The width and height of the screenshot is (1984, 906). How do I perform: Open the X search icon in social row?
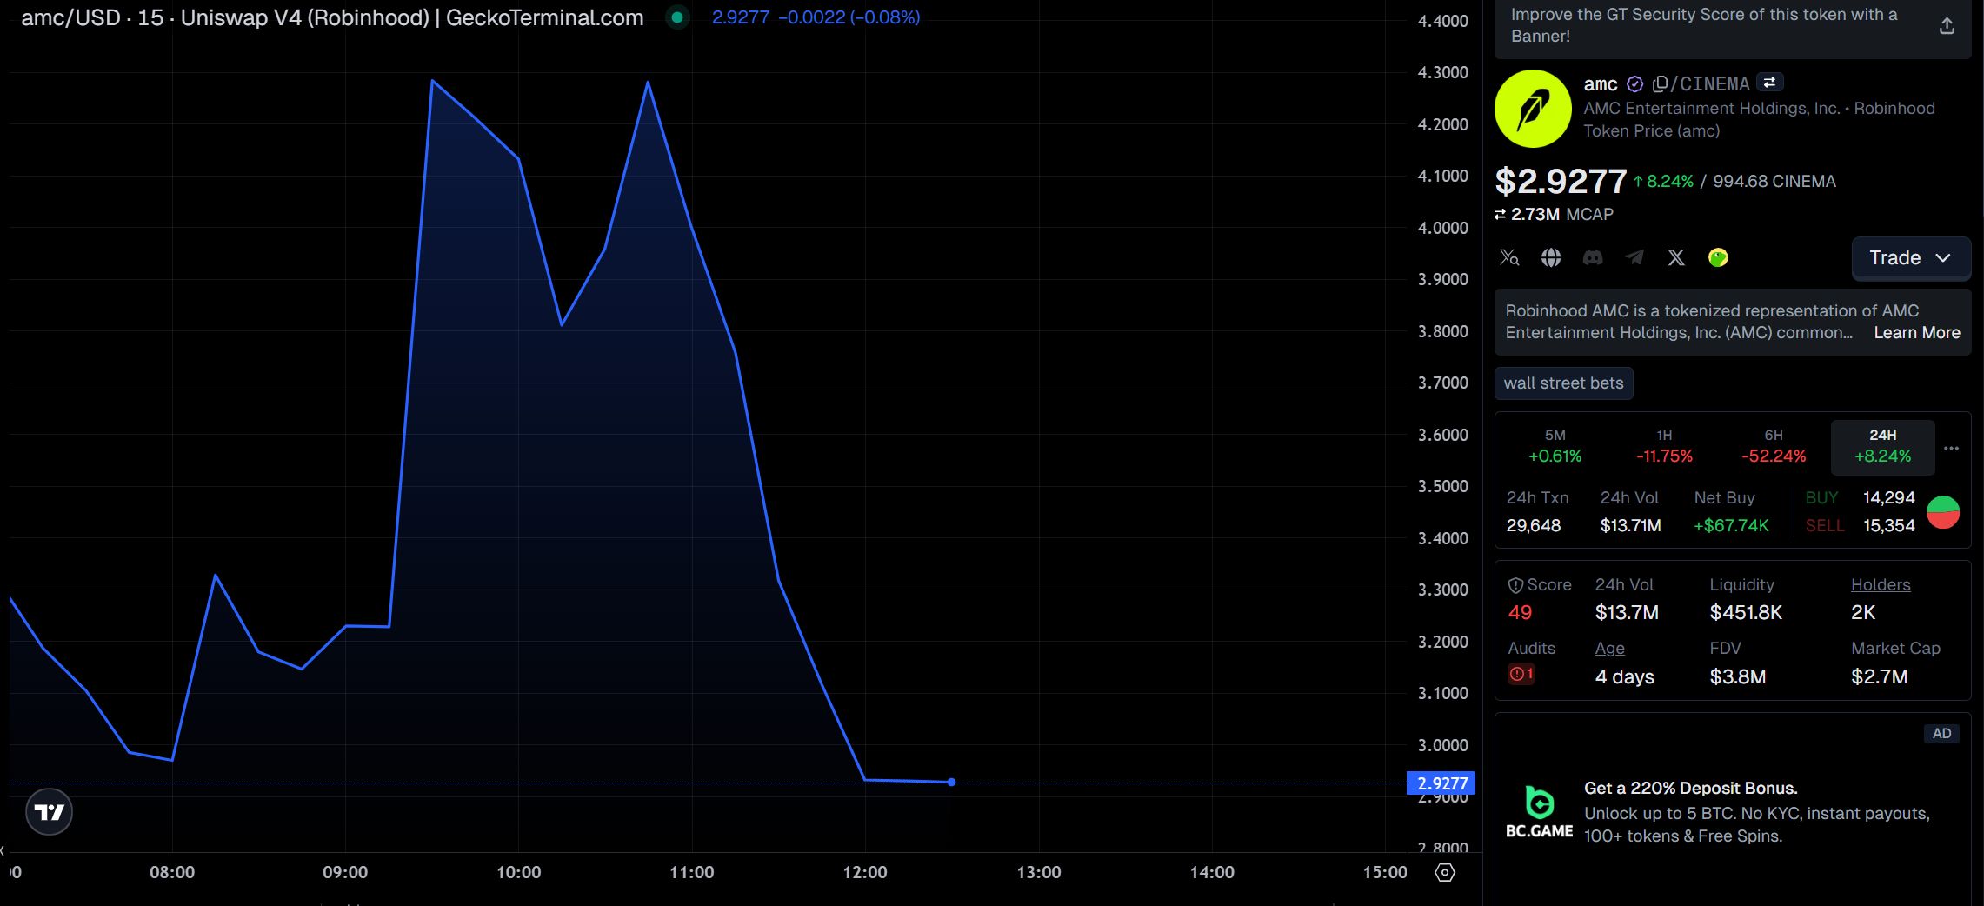(1509, 257)
